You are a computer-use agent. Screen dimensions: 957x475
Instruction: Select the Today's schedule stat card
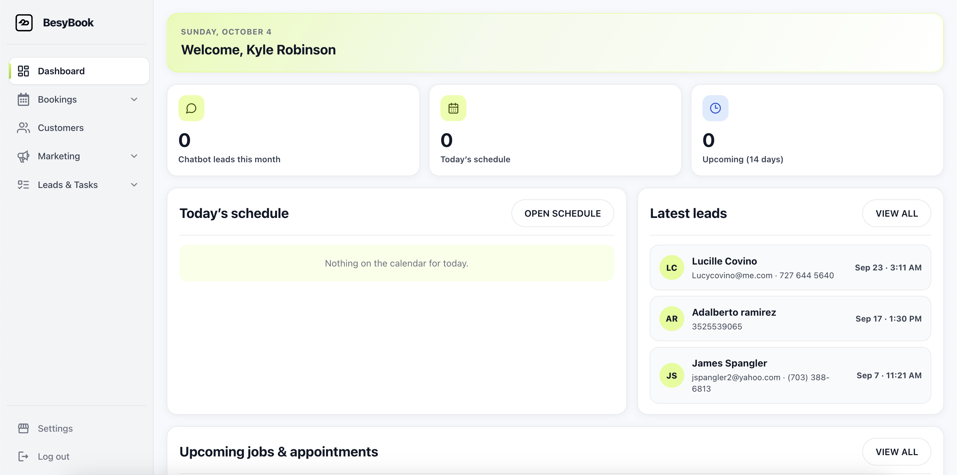(x=555, y=130)
